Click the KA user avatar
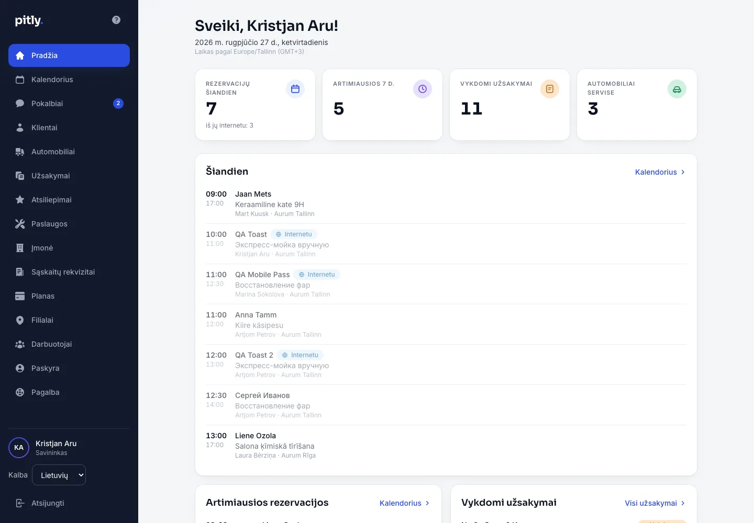This screenshot has width=754, height=523. coord(19,448)
